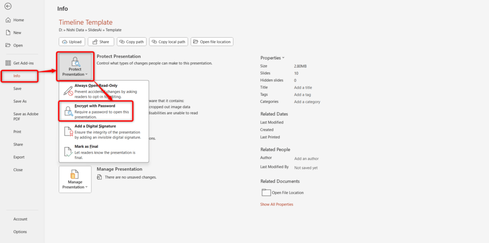Click the Get Add-ins grid icon
Image resolution: width=489 pixels, height=243 pixels.
click(9, 63)
